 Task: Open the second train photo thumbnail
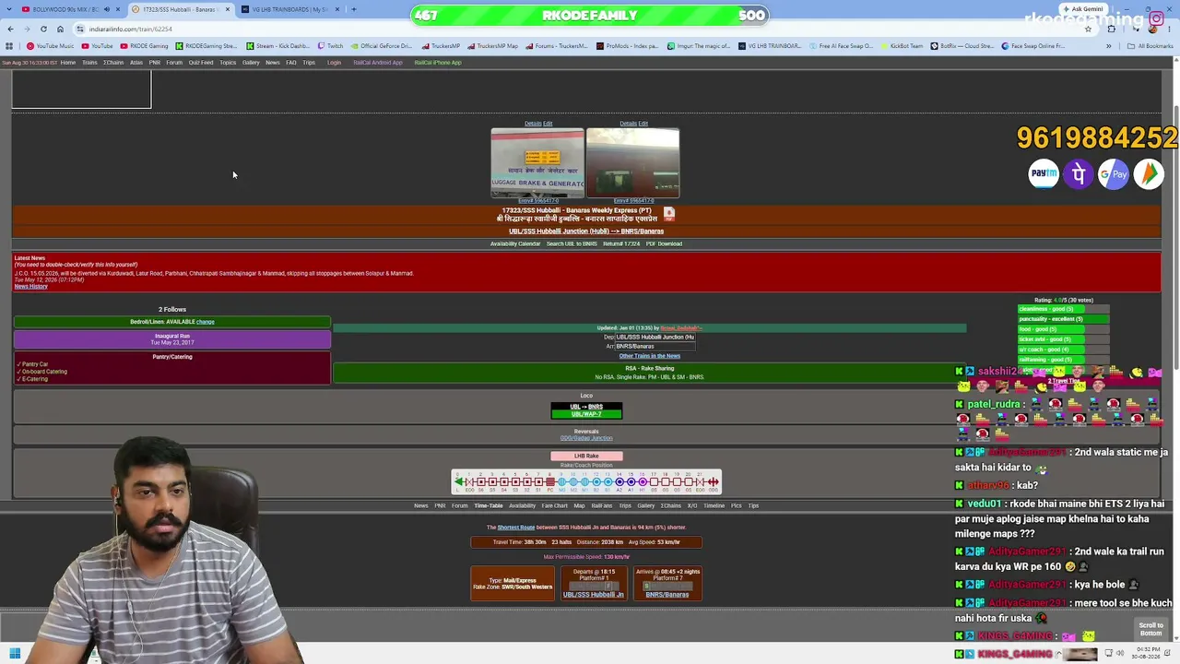632,163
